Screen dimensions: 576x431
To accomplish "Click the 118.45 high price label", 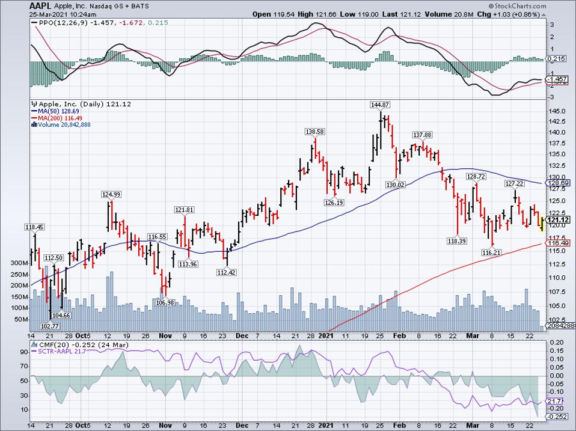I will pos(34,227).
